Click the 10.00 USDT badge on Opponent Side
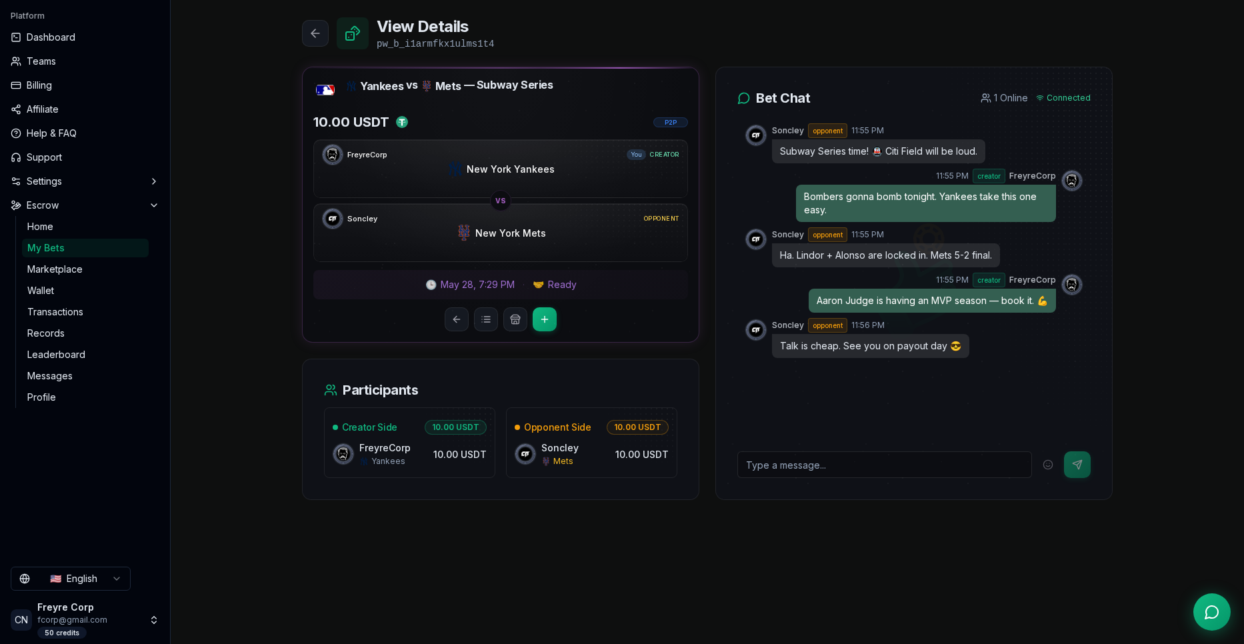This screenshot has height=644, width=1244. click(x=637, y=427)
